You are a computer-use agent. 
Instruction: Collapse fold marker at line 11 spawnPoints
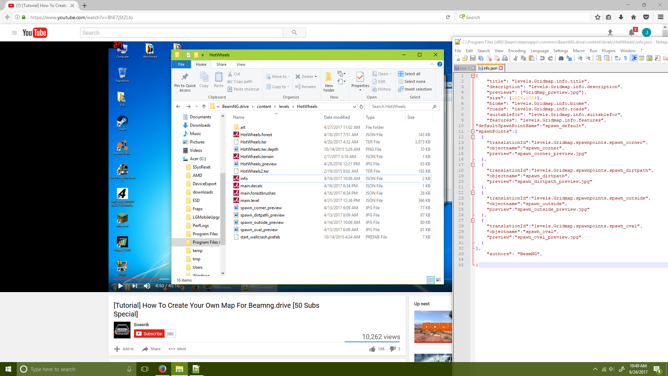coord(473,131)
